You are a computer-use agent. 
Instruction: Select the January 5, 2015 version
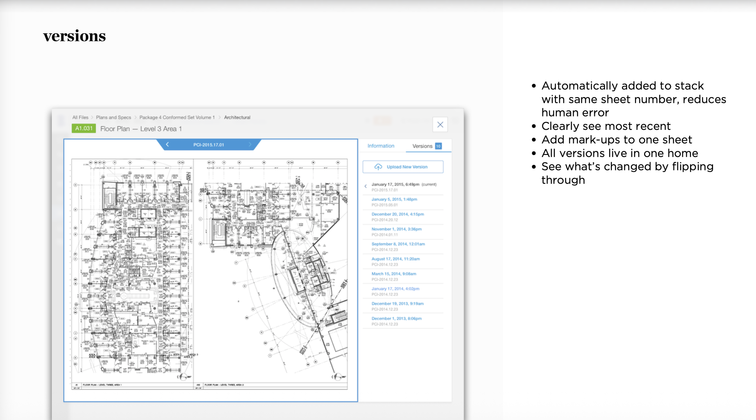tap(394, 199)
